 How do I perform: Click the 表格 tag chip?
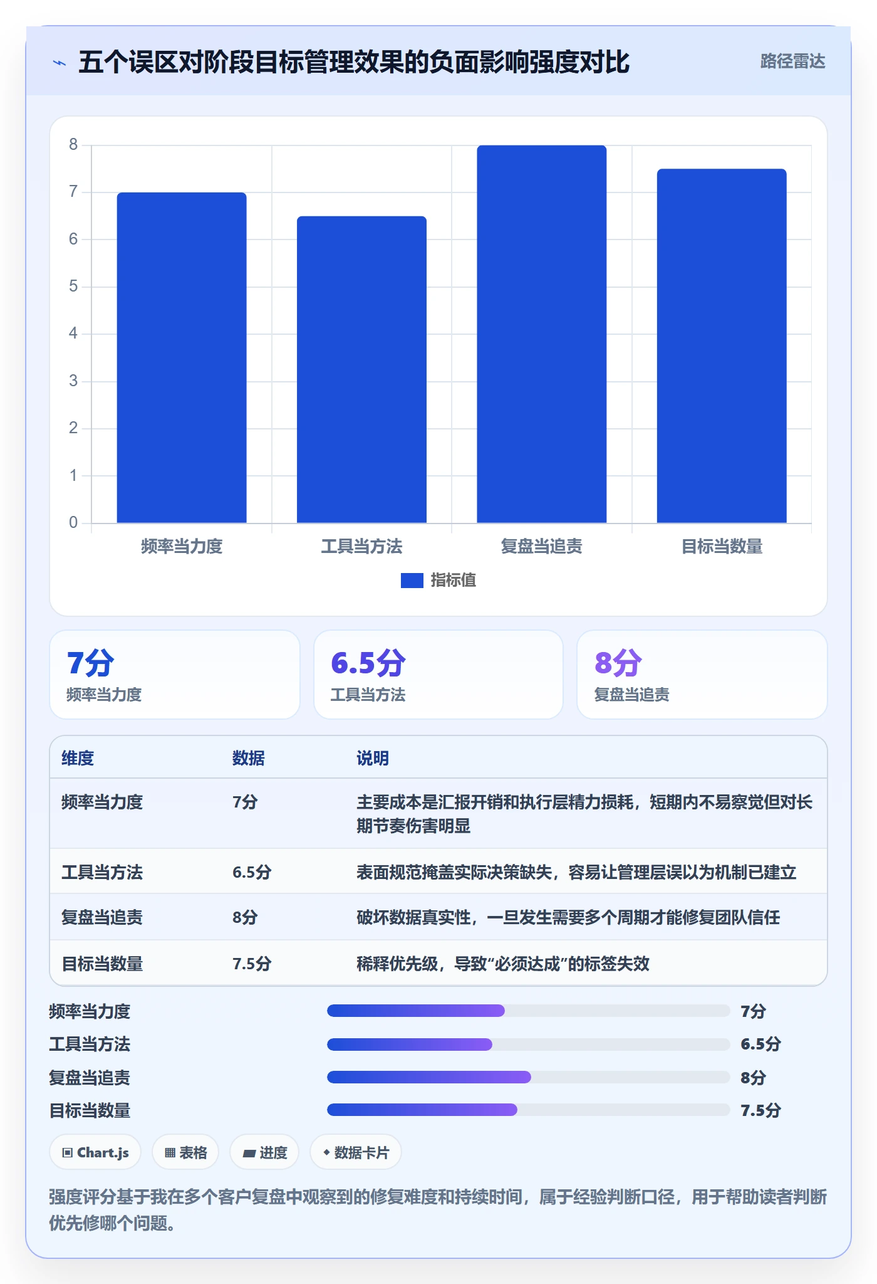(x=185, y=1152)
